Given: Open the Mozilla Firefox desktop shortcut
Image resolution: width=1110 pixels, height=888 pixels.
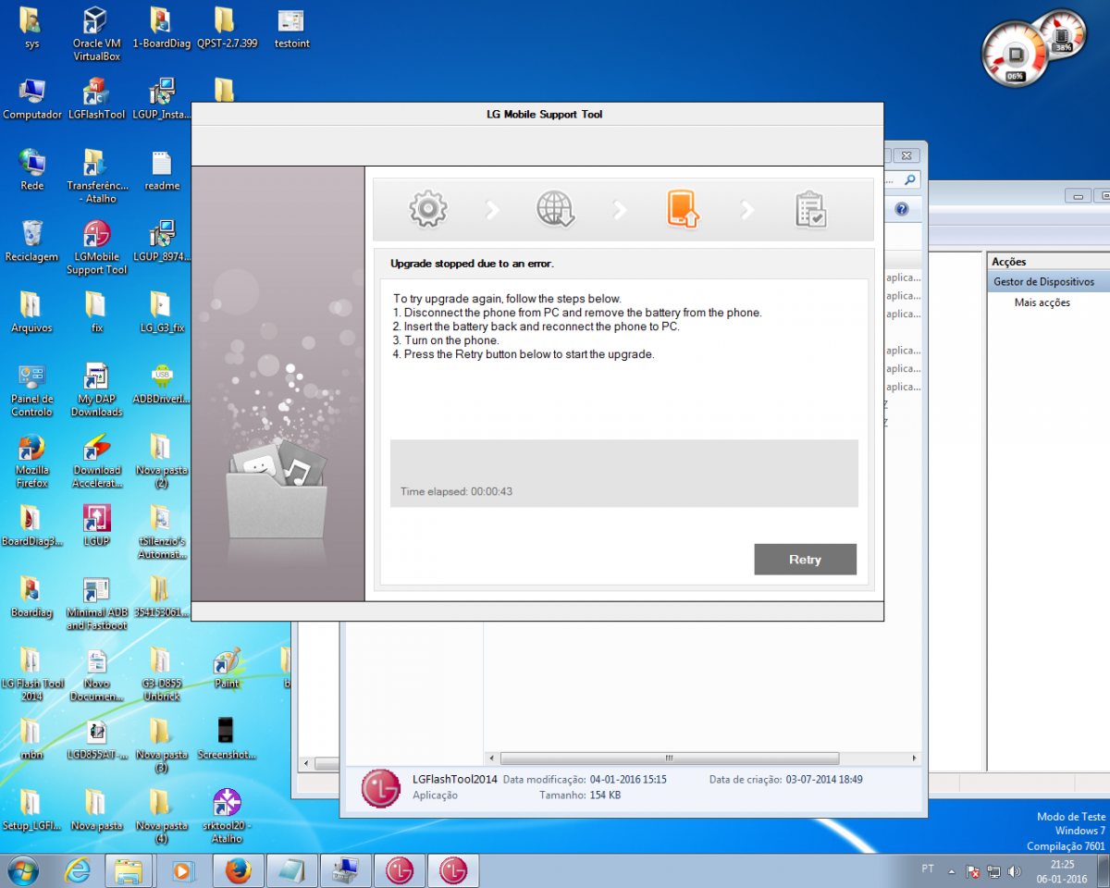Looking at the screenshot, I should pyautogui.click(x=31, y=461).
